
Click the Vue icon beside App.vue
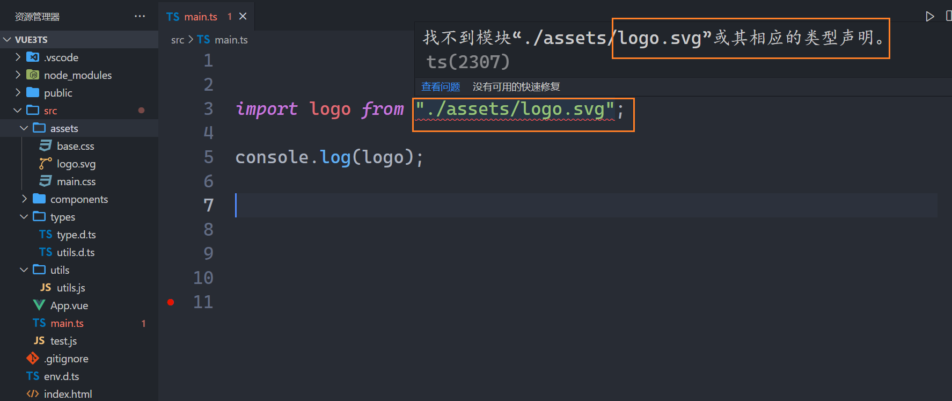(39, 305)
